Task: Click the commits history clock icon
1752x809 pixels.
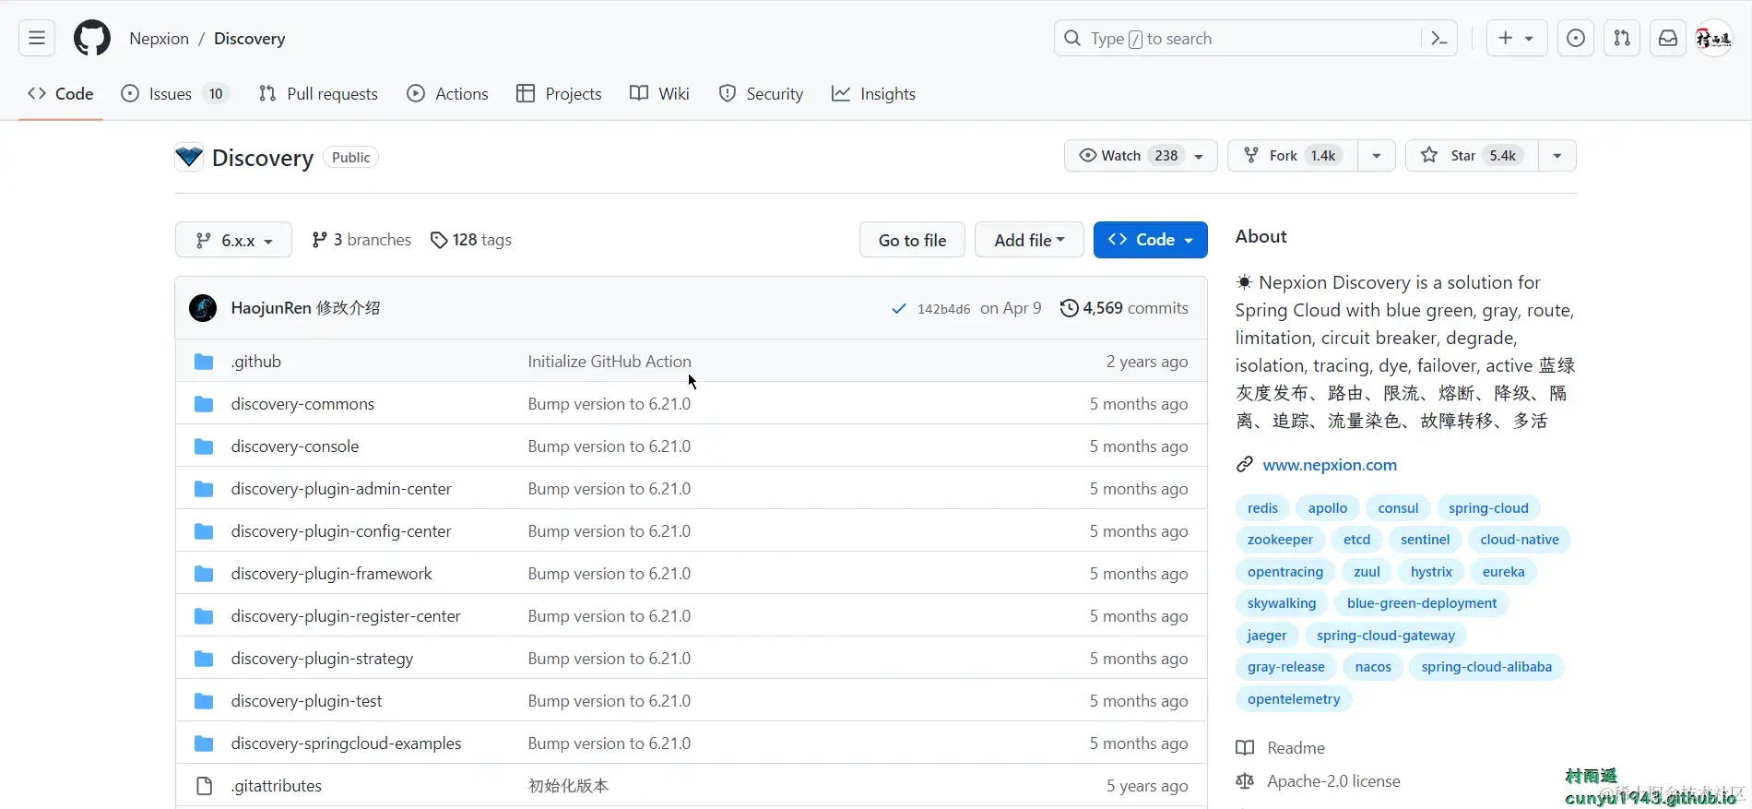Action: point(1069,308)
